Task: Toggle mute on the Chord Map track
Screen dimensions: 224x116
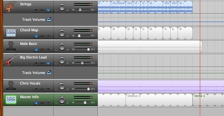Action: click(x=36, y=36)
